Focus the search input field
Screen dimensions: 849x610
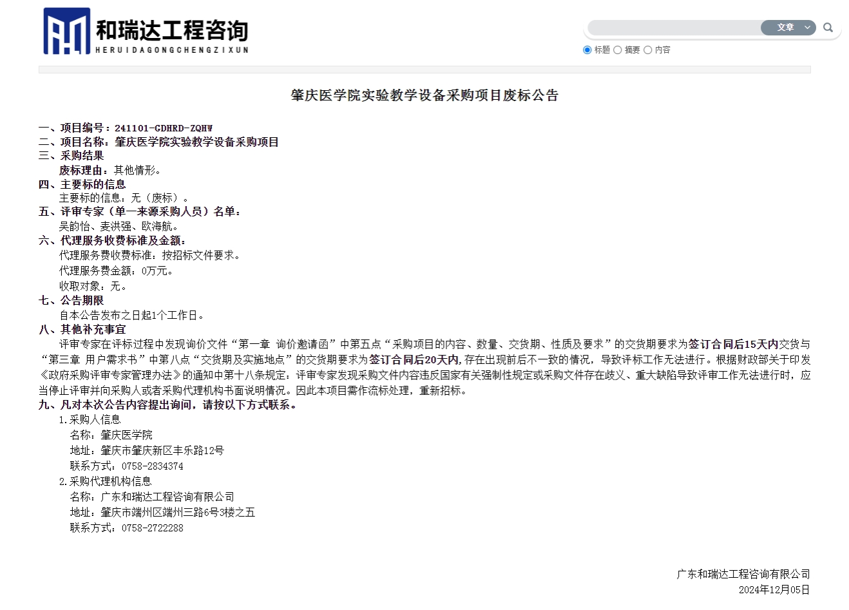[674, 28]
